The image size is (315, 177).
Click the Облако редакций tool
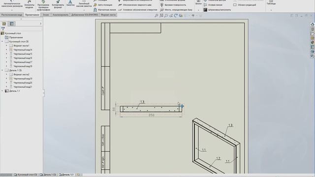pyautogui.click(x=245, y=5)
